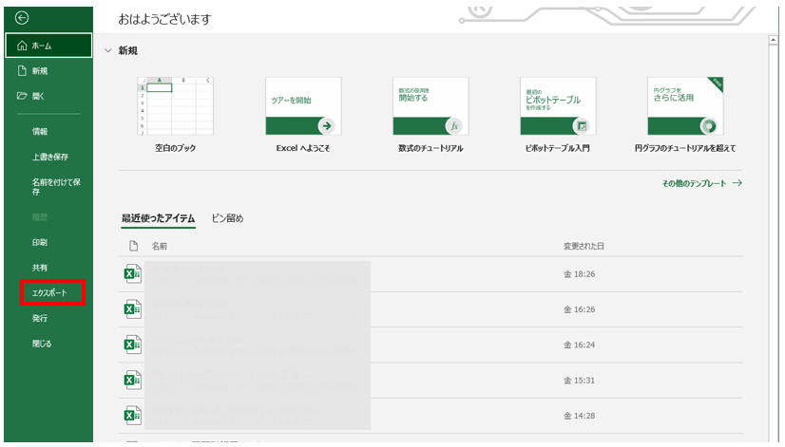Click the Excel file icon dated 金 18:26
The height and width of the screenshot is (447, 785).
(x=133, y=275)
